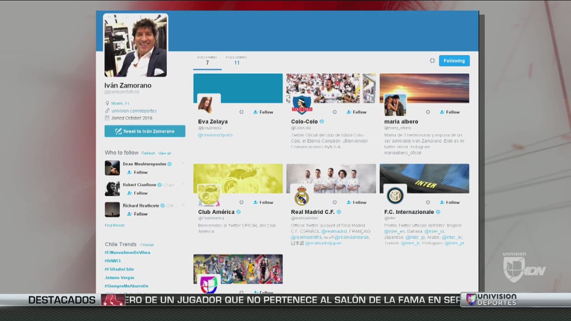Viewport: 571px width, 321px height.
Task: Click the Inter logo avatar
Action: click(x=395, y=195)
